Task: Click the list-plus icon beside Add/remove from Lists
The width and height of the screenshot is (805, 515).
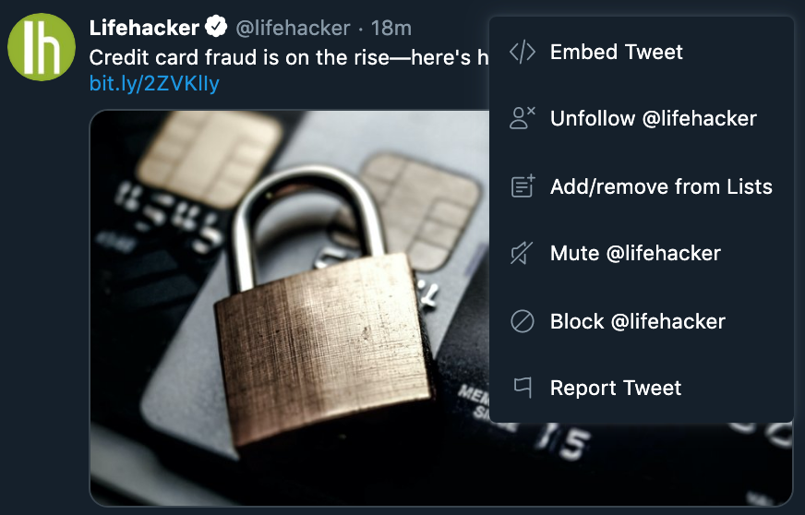Action: (523, 186)
